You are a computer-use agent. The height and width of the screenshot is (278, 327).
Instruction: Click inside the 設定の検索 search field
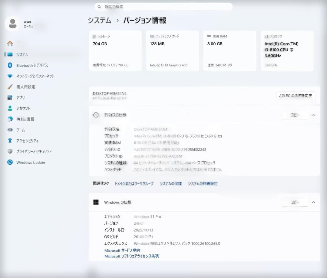pos(163,6)
